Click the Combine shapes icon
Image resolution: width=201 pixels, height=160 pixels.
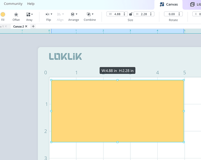tap(88, 14)
